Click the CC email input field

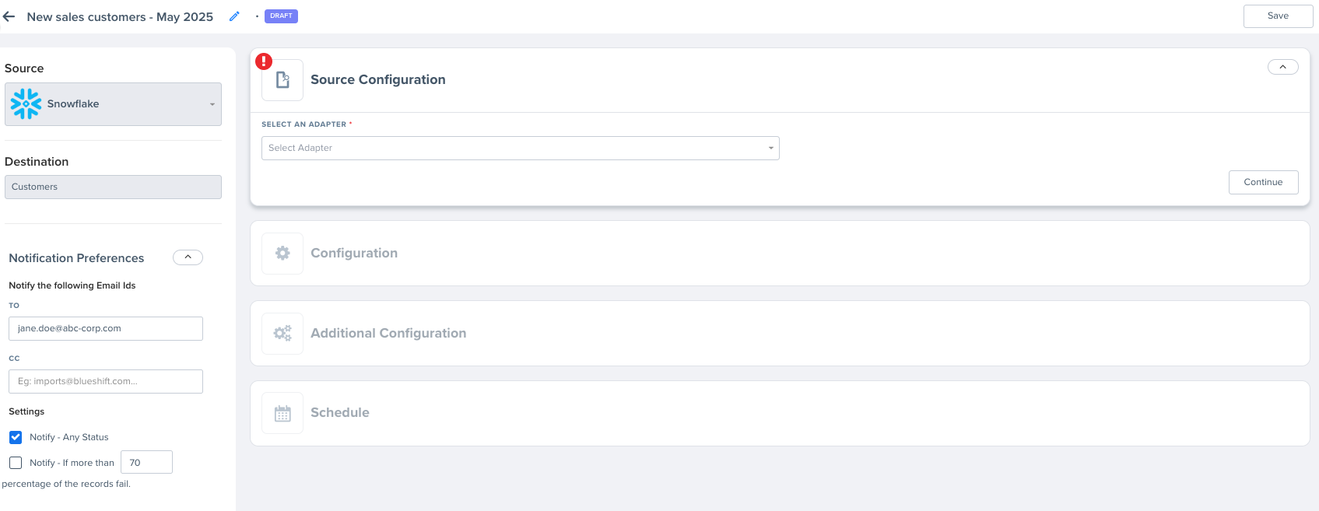[106, 381]
